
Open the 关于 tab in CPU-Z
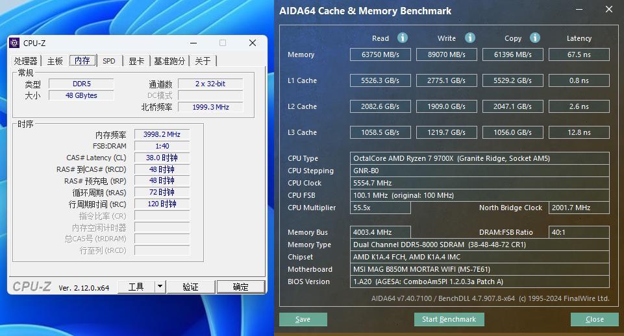[x=203, y=61]
